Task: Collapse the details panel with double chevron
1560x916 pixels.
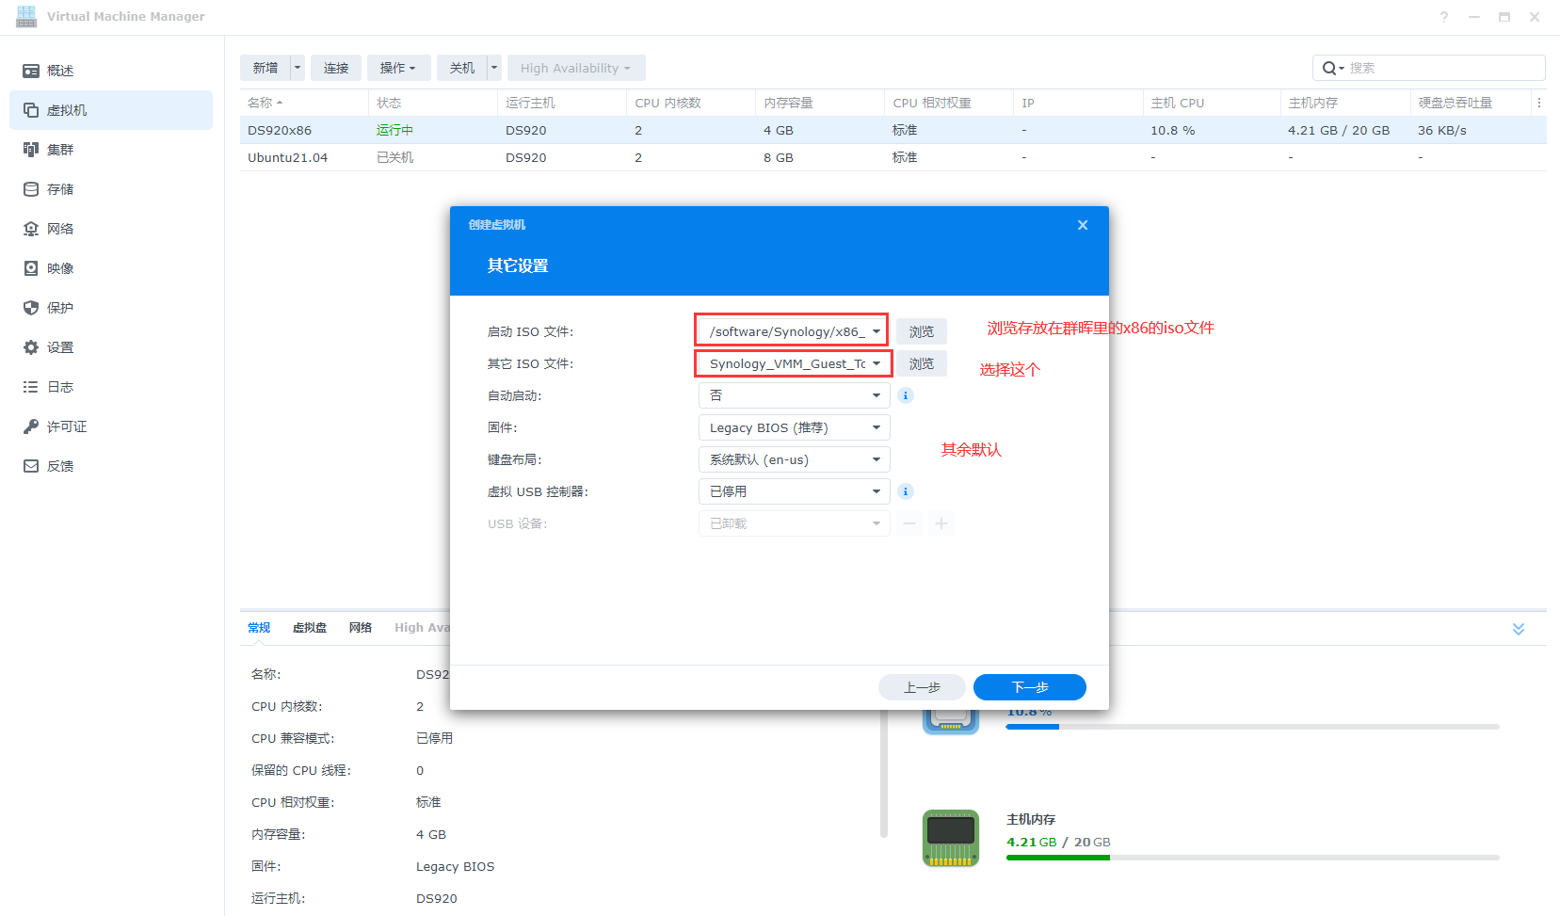Action: tap(1518, 629)
